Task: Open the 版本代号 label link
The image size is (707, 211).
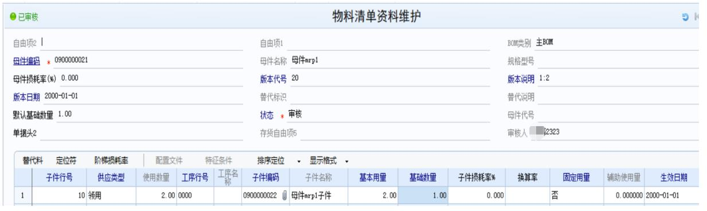Action: tap(274, 79)
